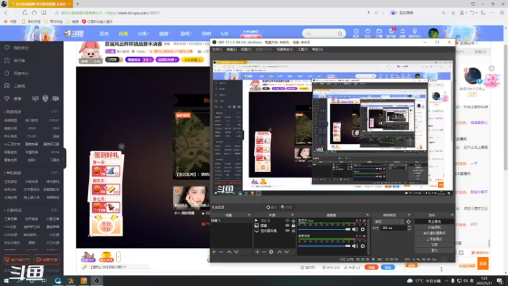The width and height of the screenshot is (508, 286).
Task: Reload the browser page
Action: (x=25, y=13)
